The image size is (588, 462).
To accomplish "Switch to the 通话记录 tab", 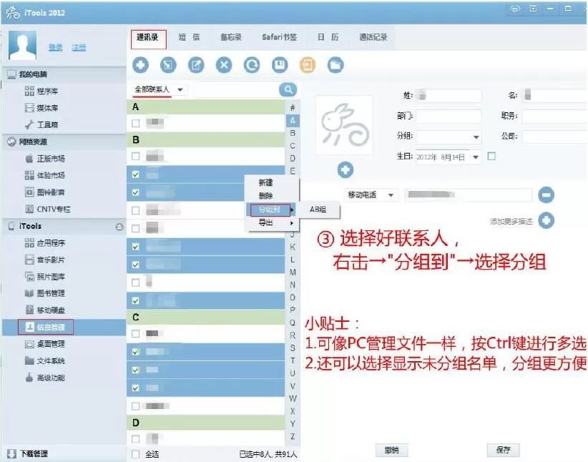I will point(373,37).
